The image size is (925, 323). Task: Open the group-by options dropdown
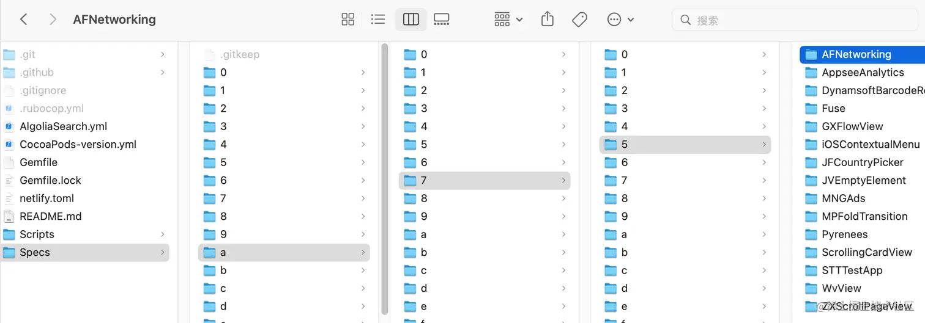pyautogui.click(x=508, y=20)
